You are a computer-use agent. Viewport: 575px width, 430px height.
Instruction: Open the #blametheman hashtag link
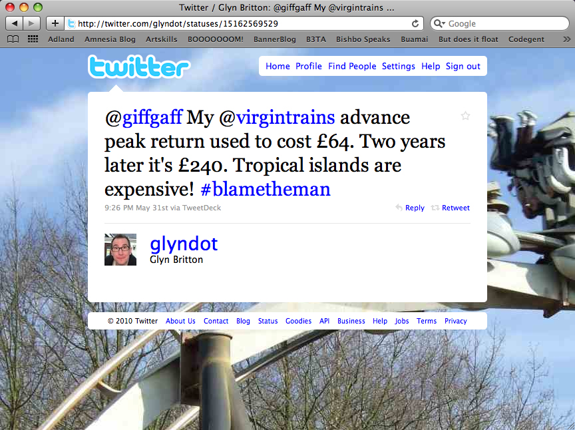[266, 189]
